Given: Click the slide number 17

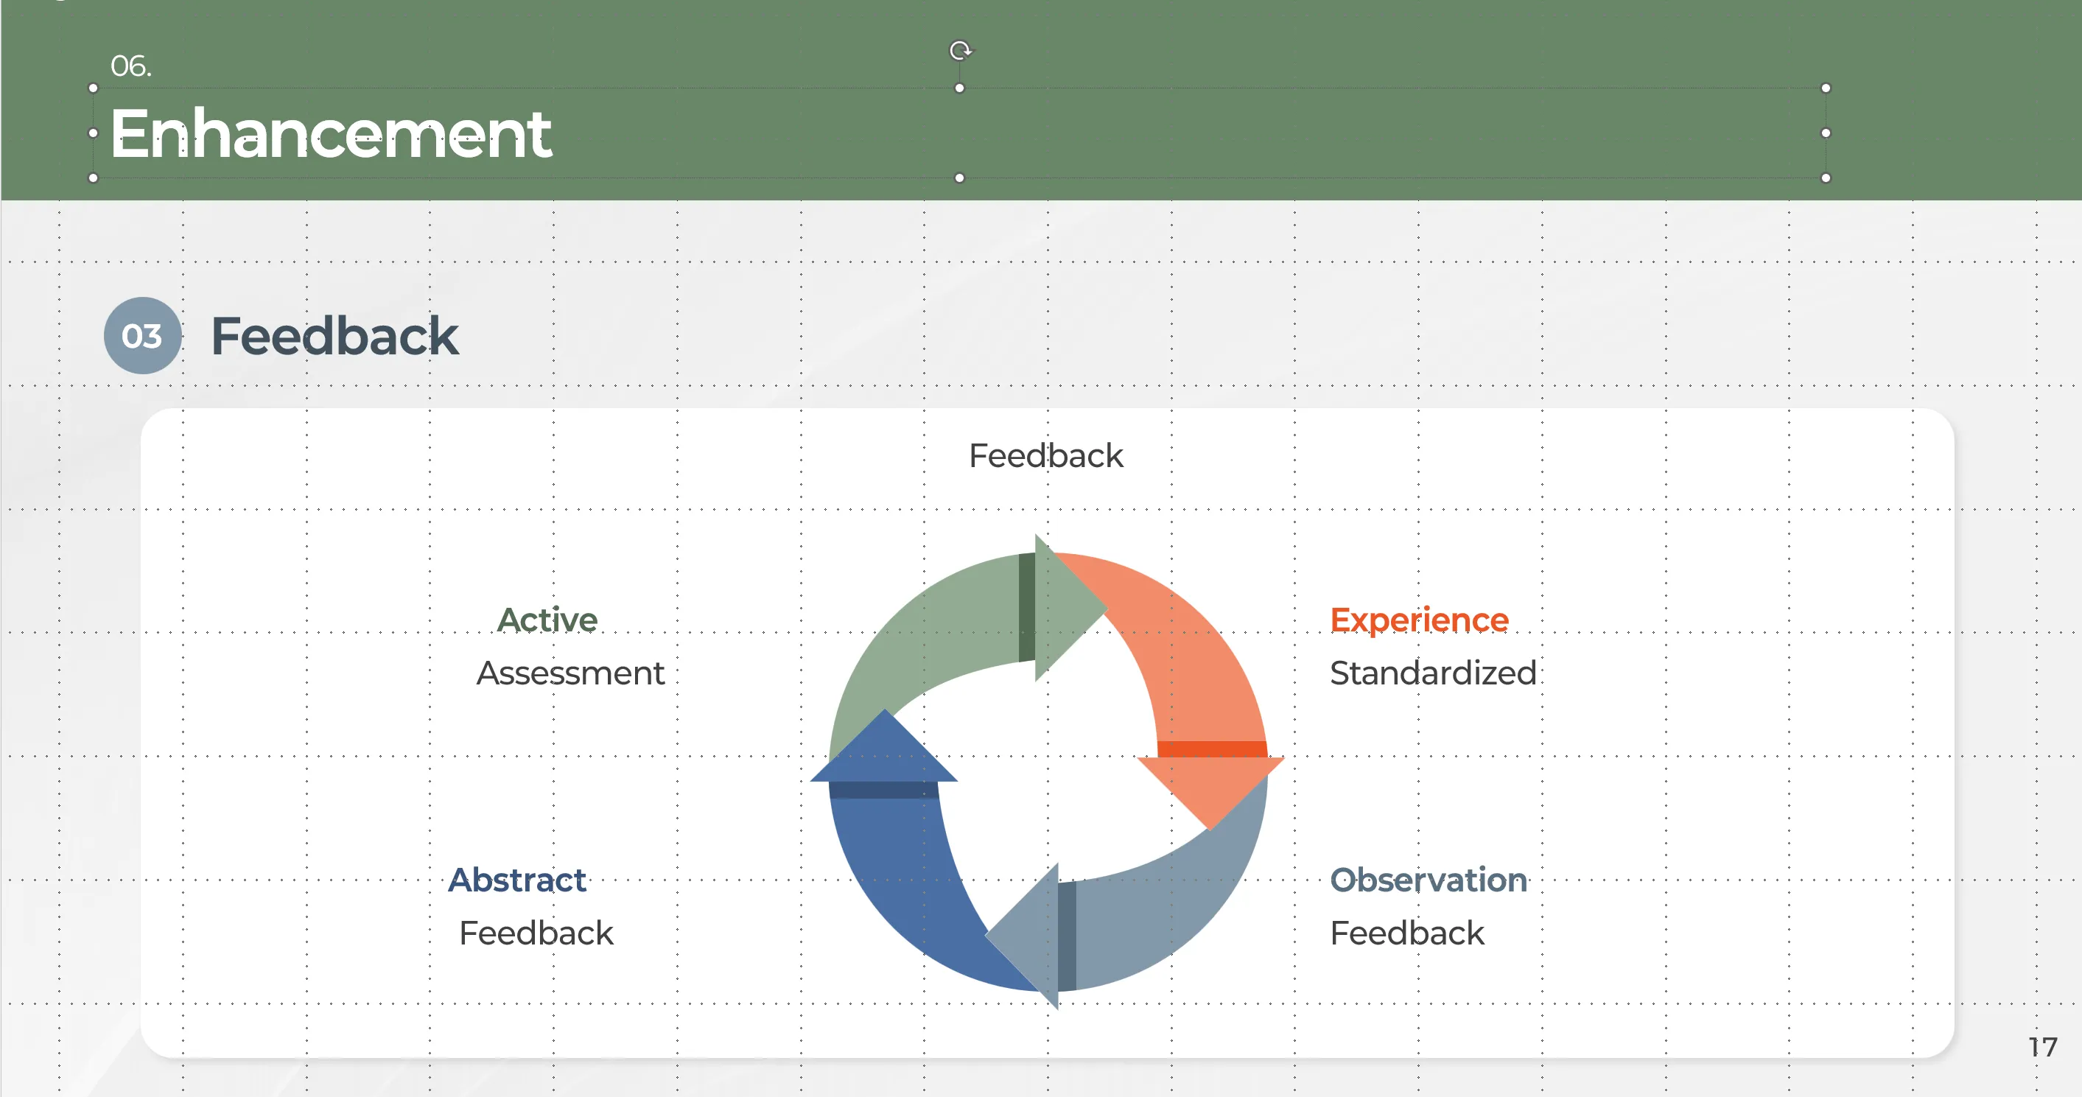Looking at the screenshot, I should tap(2042, 1048).
